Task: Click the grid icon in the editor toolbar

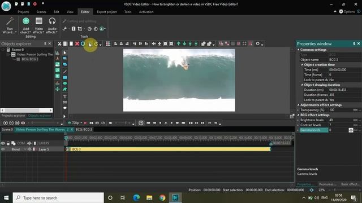Action: tap(108, 43)
